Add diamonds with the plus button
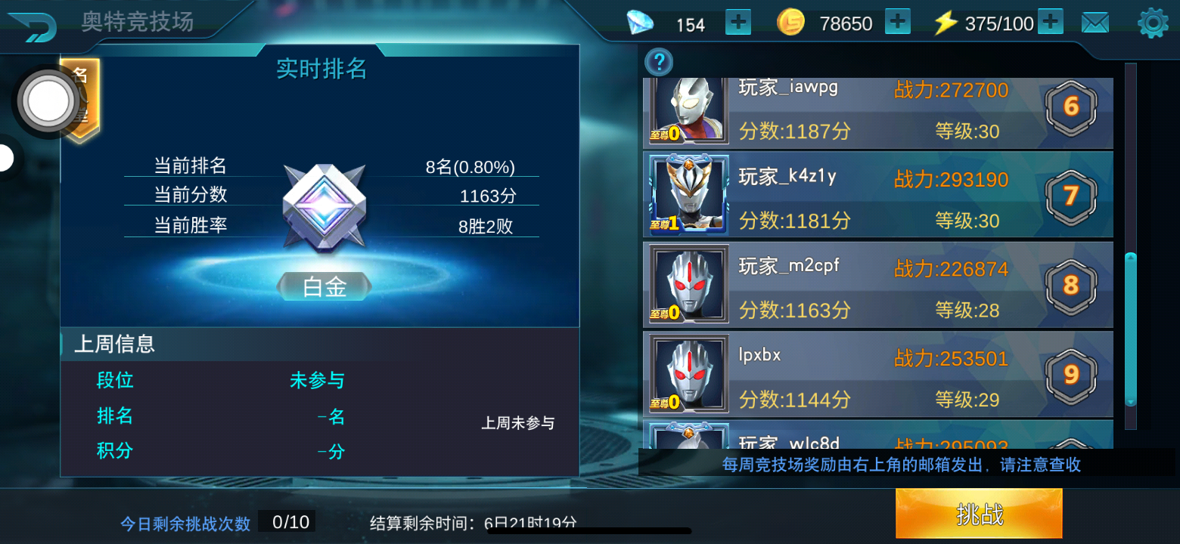Image resolution: width=1180 pixels, height=544 pixels. point(738,23)
